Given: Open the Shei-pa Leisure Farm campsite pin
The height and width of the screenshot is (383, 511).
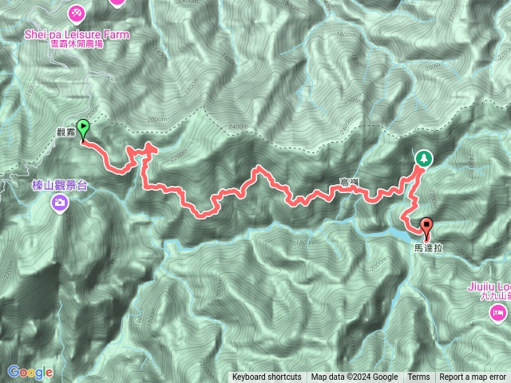Looking at the screenshot, I should tap(77, 14).
